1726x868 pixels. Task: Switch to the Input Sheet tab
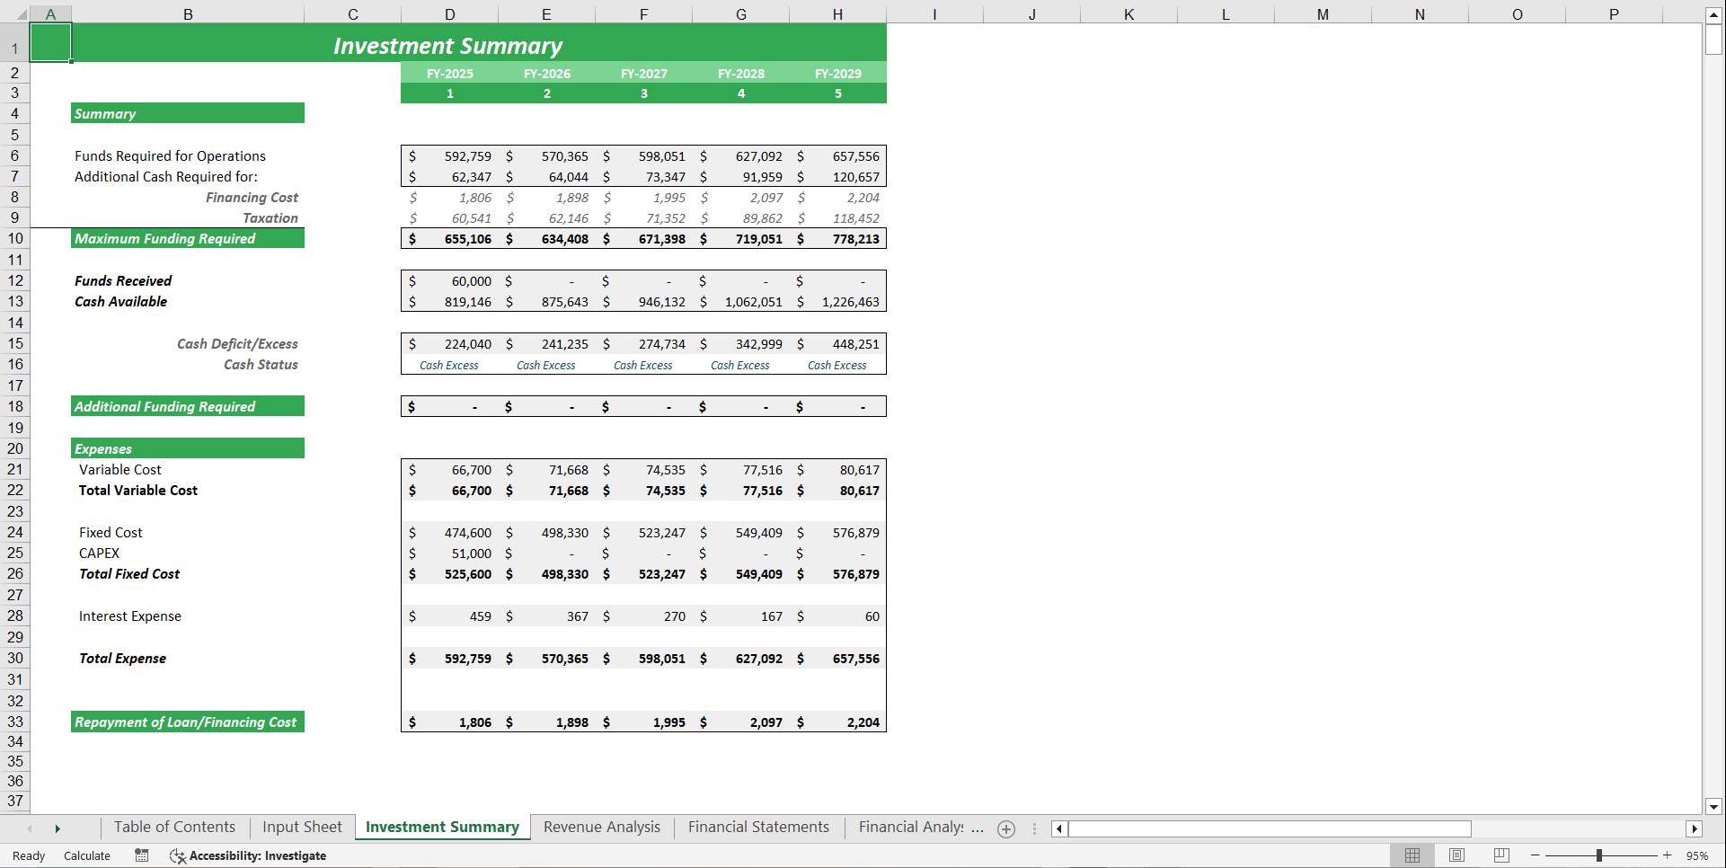(x=302, y=827)
